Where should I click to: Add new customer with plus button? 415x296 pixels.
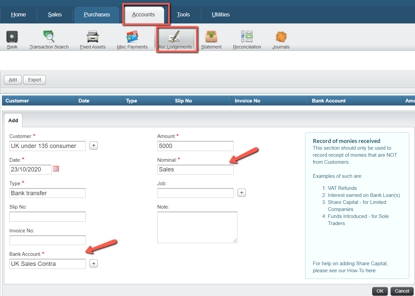click(94, 145)
